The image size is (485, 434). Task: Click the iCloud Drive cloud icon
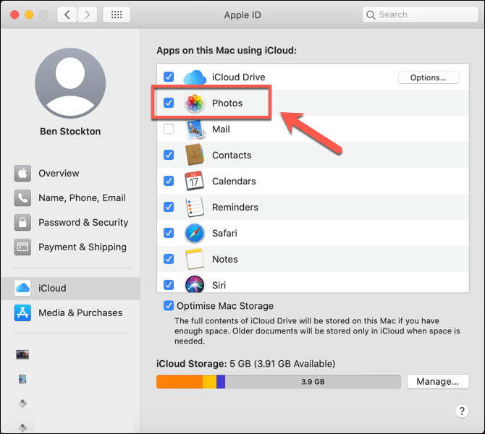tap(195, 77)
